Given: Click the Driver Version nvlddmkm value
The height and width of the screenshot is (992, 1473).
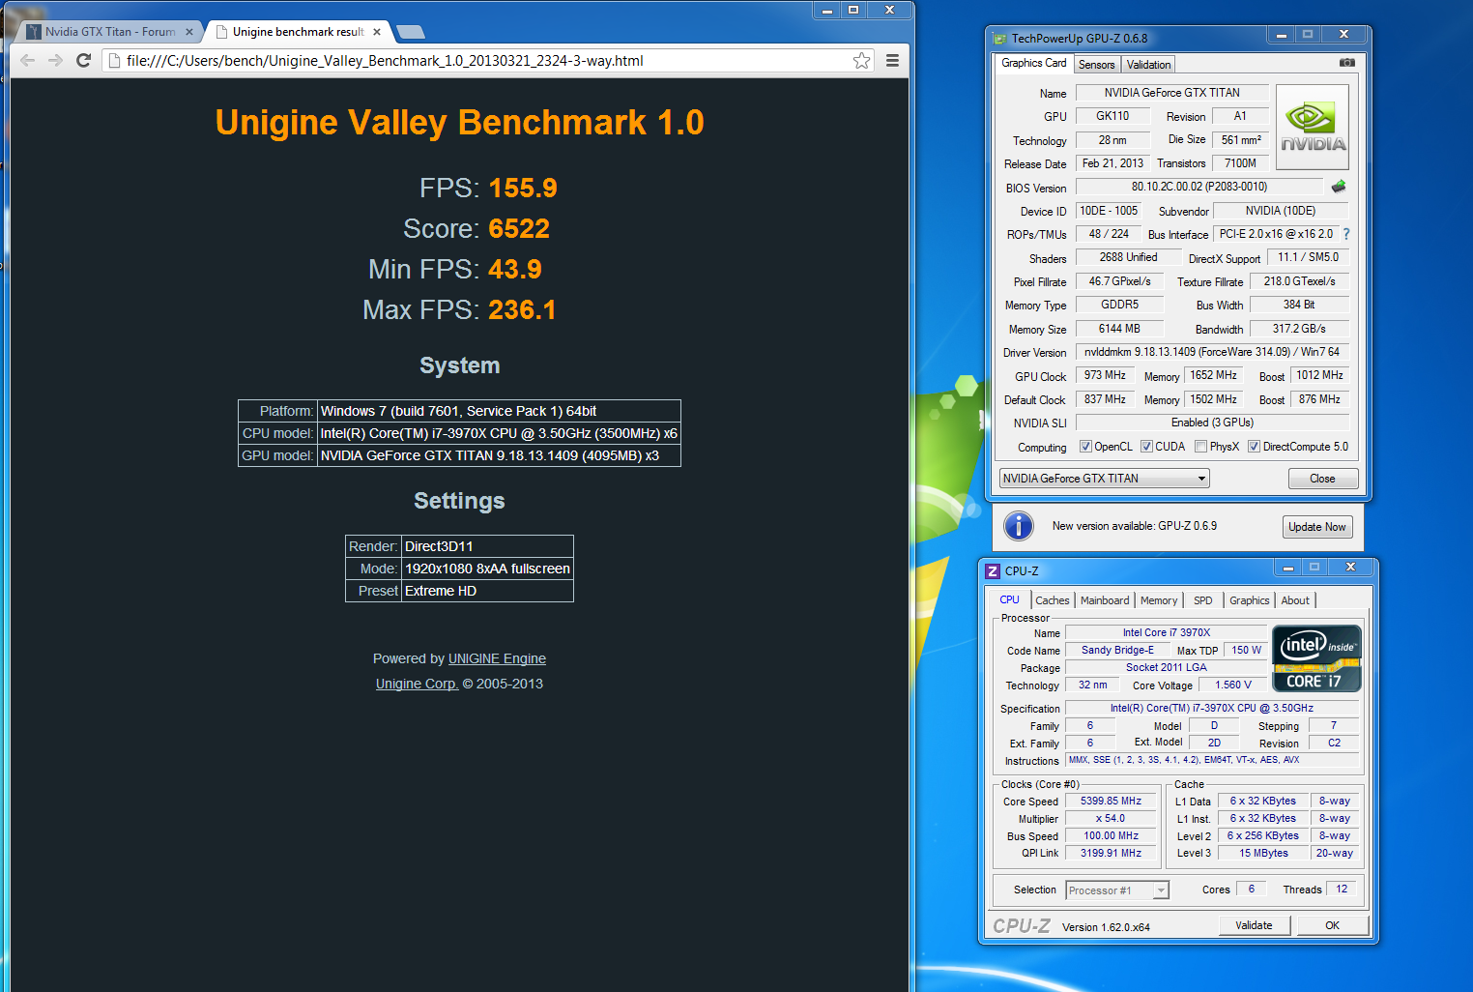Looking at the screenshot, I should pyautogui.click(x=1212, y=352).
